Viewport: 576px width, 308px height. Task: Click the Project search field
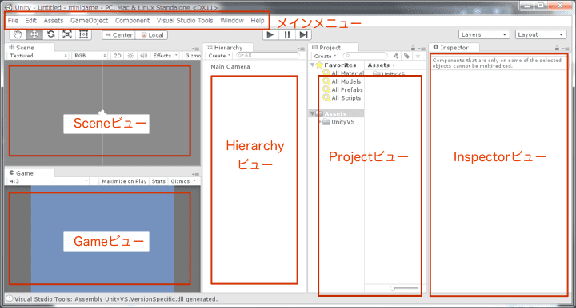[366, 56]
